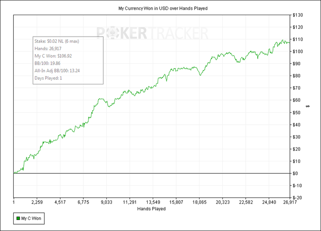
Task: Click the x-axis tick label 6,775
Action: (x=83, y=202)
